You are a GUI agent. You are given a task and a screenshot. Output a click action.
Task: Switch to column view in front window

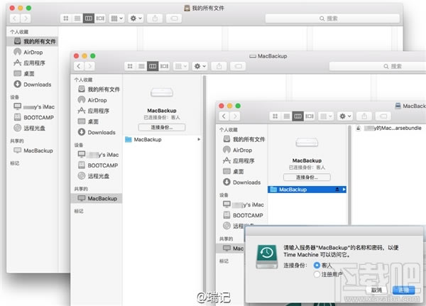[297, 116]
